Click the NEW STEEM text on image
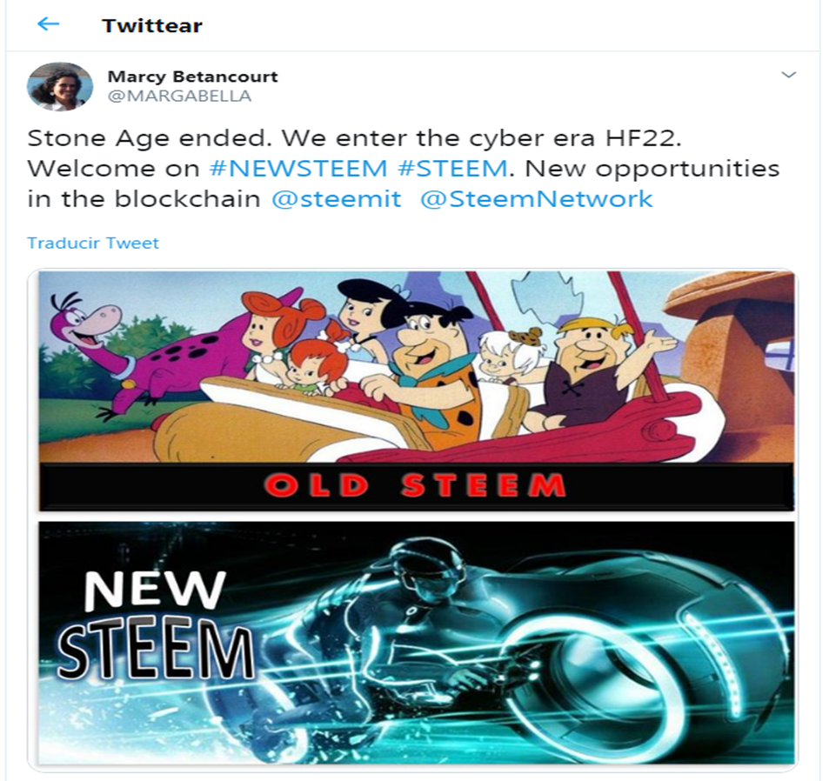Viewport: 829px width, 781px height. [155, 624]
